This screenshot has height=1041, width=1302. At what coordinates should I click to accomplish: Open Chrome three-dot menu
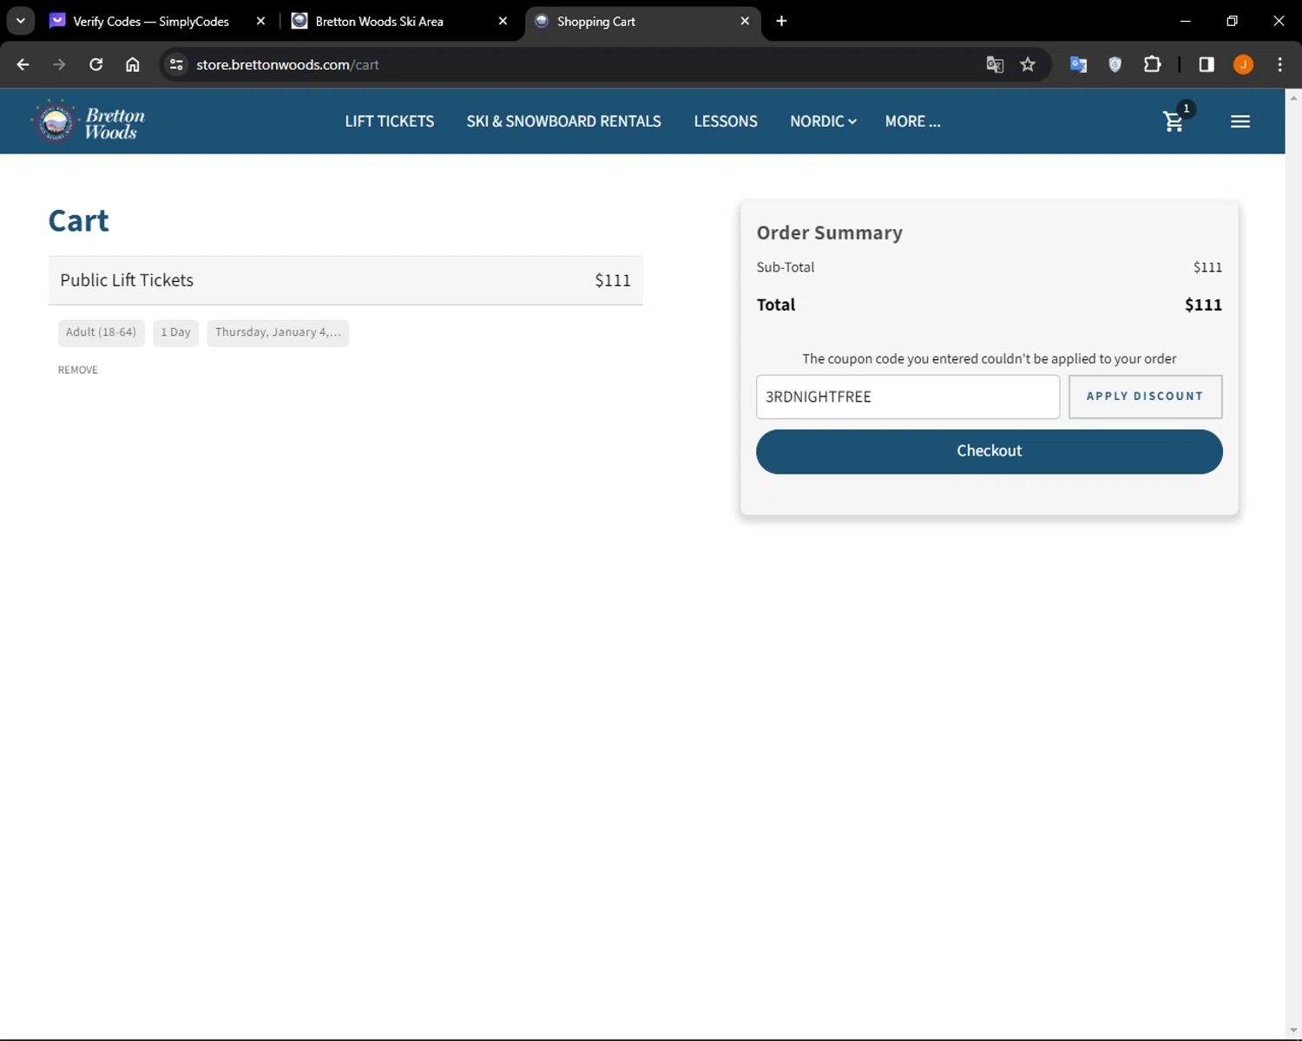(1280, 64)
